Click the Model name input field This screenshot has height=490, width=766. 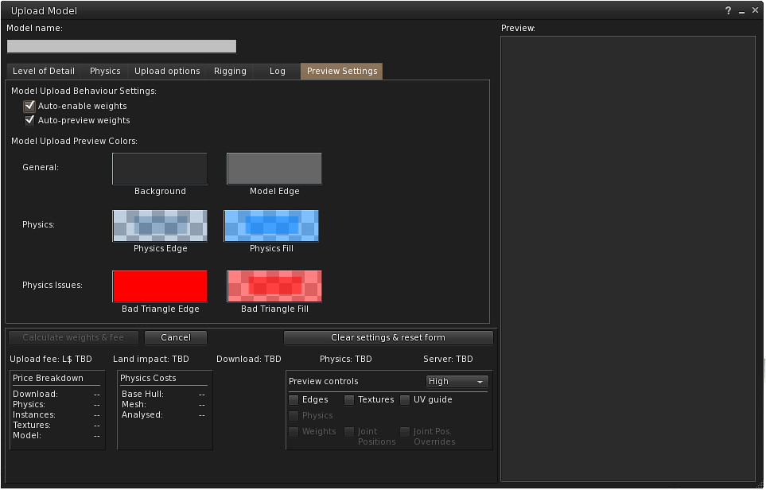122,46
